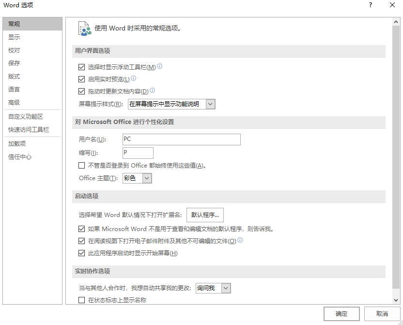403x325 pixels.
Task: Toggle 在阅读视图下打开电子邮件附件 checkbox
Action: pos(81,241)
